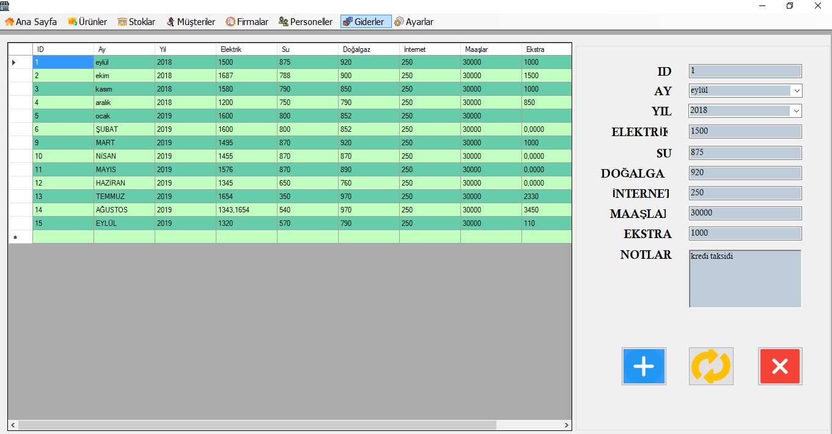
Task: Click the ELEKTRİK input field
Action: click(x=745, y=131)
